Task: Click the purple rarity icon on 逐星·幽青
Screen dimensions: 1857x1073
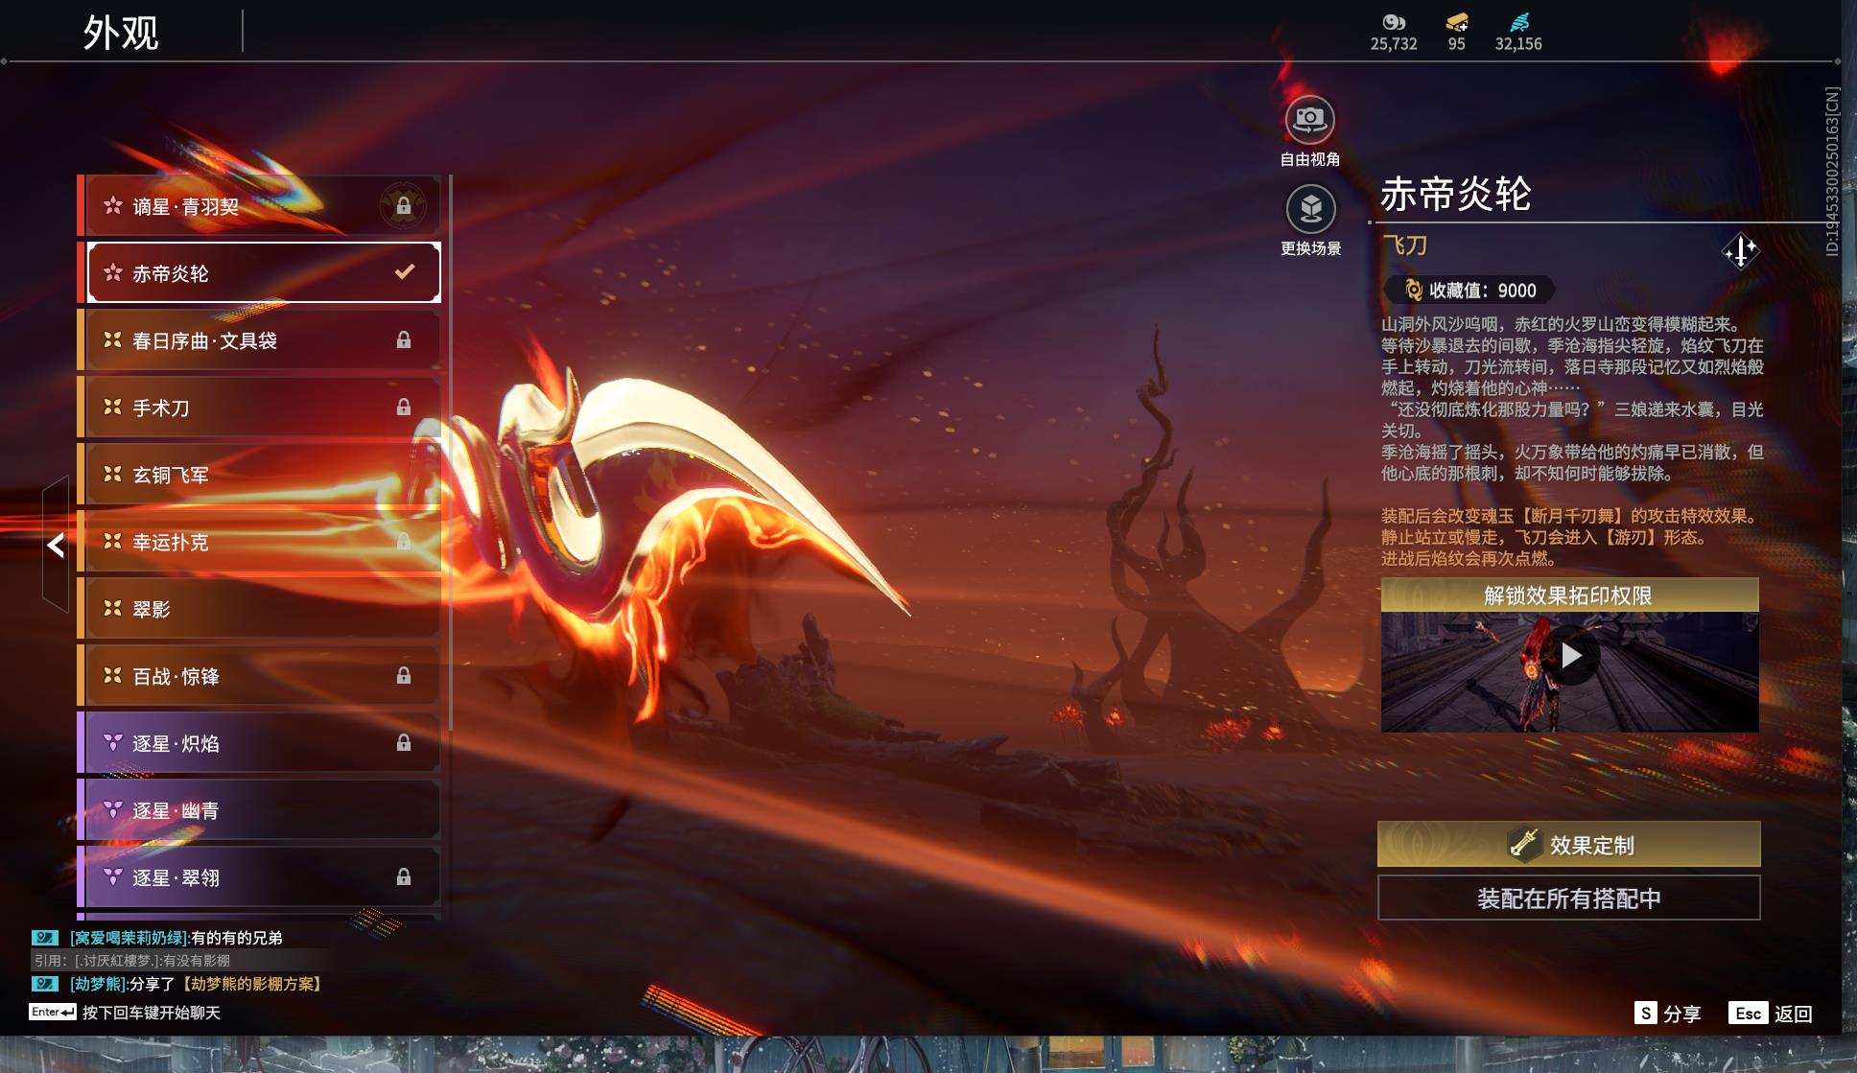Action: point(113,809)
